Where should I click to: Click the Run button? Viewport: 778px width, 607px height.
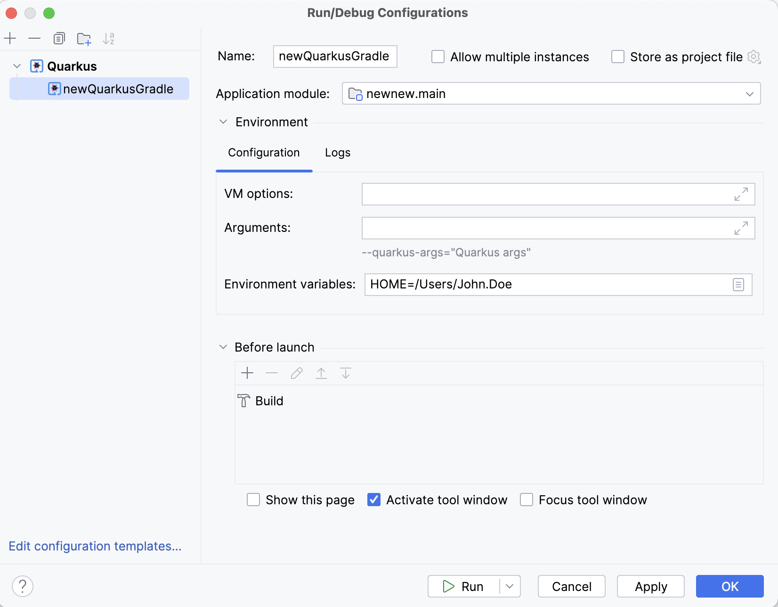[463, 586]
